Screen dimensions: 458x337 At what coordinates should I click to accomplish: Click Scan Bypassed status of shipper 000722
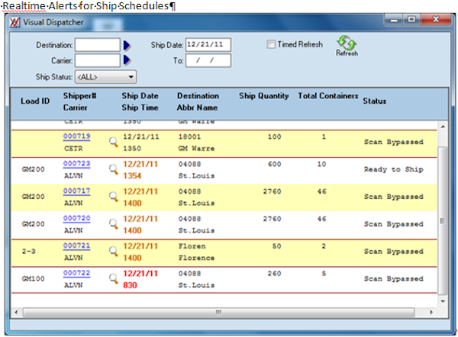click(x=393, y=279)
